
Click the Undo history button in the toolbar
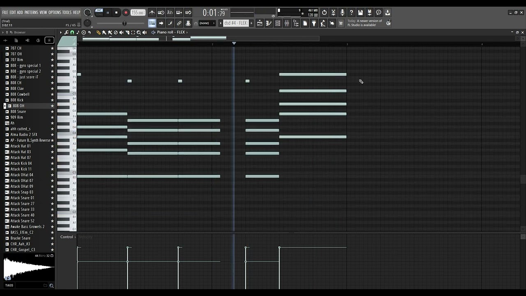[324, 13]
